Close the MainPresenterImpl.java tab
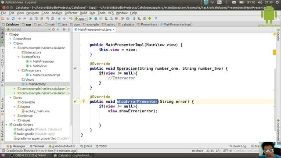Screen dimensions: 281x158 [113, 29]
